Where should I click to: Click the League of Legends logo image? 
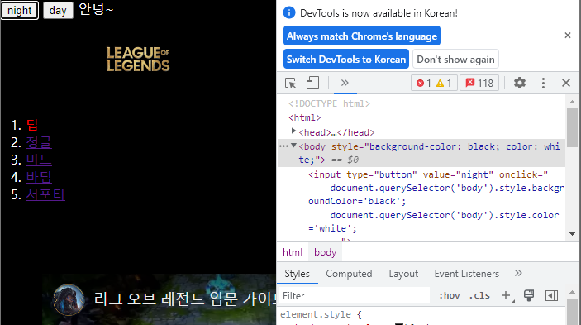point(138,59)
